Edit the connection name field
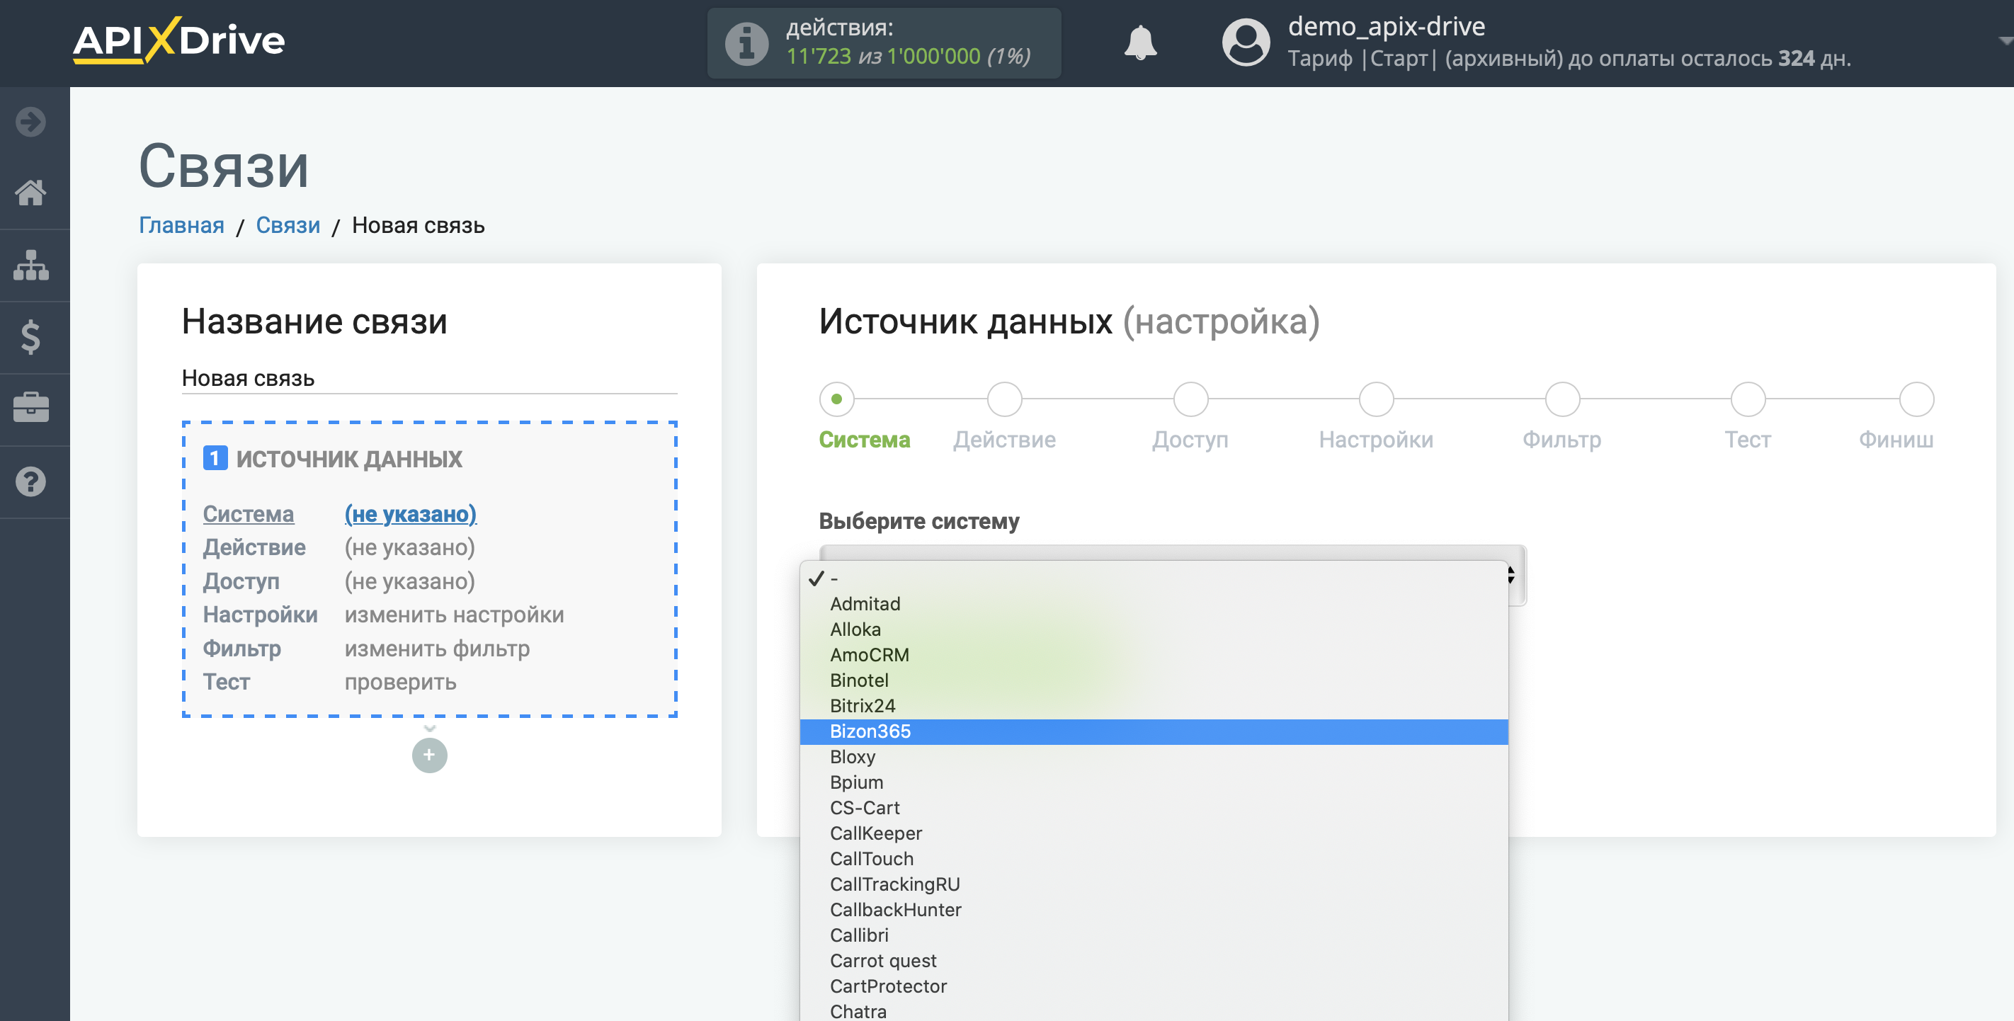Screen dimensions: 2014x1021 click(x=429, y=378)
